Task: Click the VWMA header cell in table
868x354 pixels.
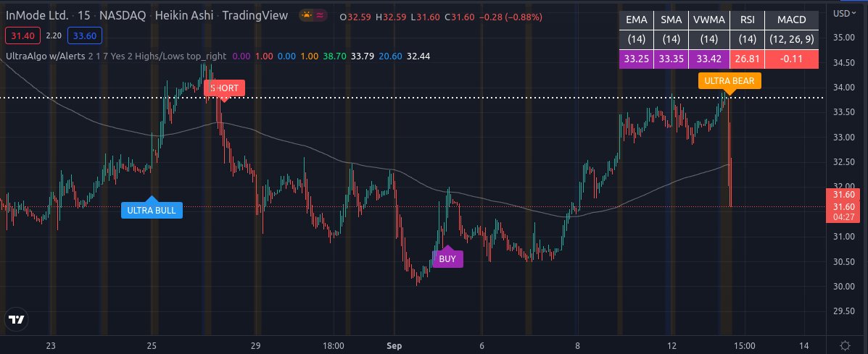Action: [x=709, y=20]
